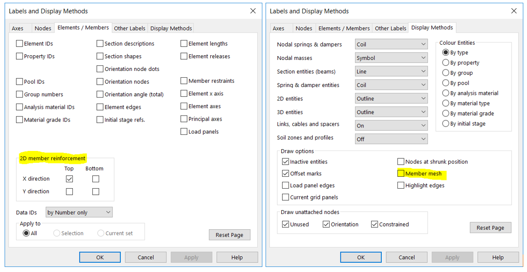This screenshot has height=272, width=527.
Task: Tick the Highlight edges checkbox
Action: click(x=401, y=185)
